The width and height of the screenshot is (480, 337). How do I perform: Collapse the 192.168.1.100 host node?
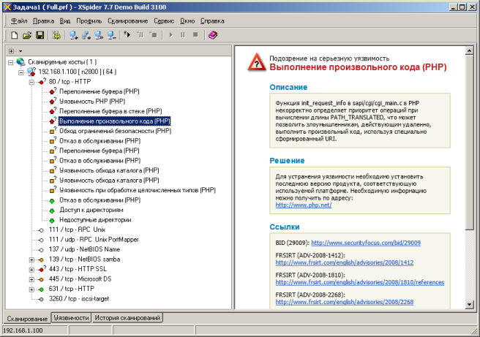click(21, 72)
